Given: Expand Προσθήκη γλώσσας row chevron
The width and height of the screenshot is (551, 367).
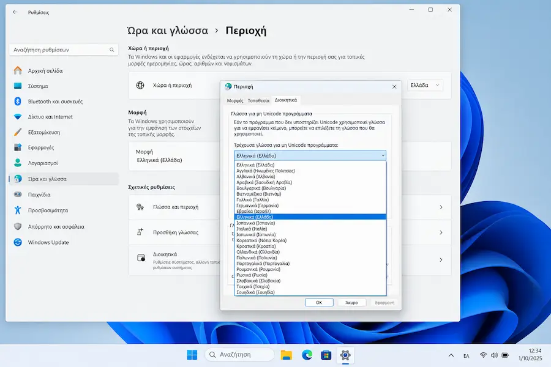Looking at the screenshot, I should pos(441,232).
